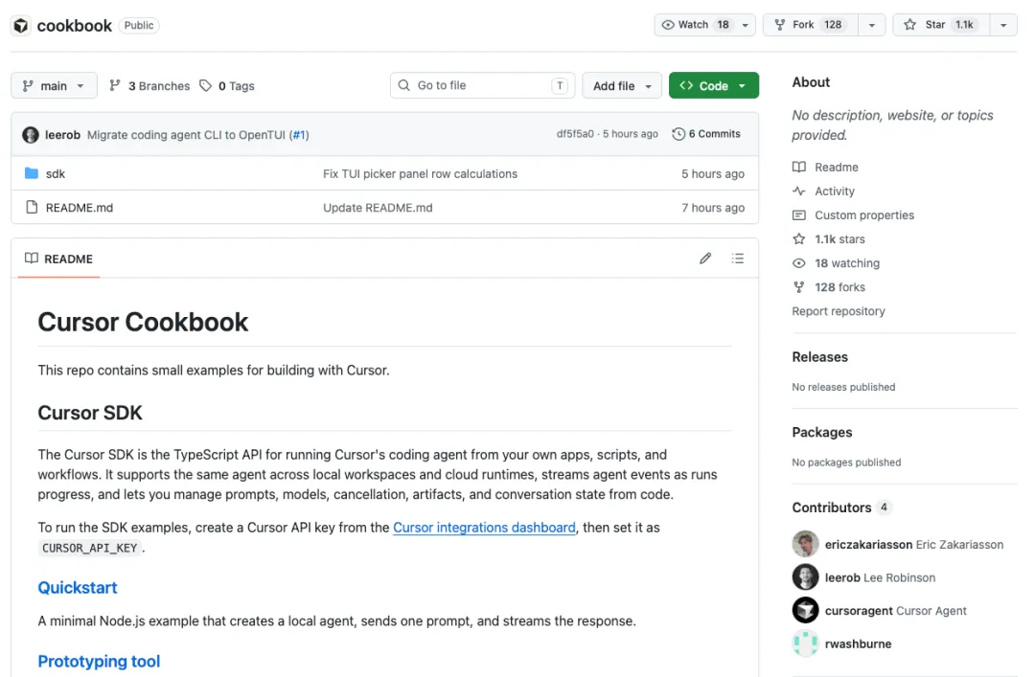The image size is (1035, 677).
Task: Toggle Watch on this repository
Action: click(695, 25)
